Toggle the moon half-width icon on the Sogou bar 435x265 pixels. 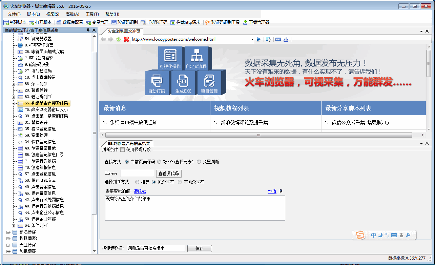(380, 235)
